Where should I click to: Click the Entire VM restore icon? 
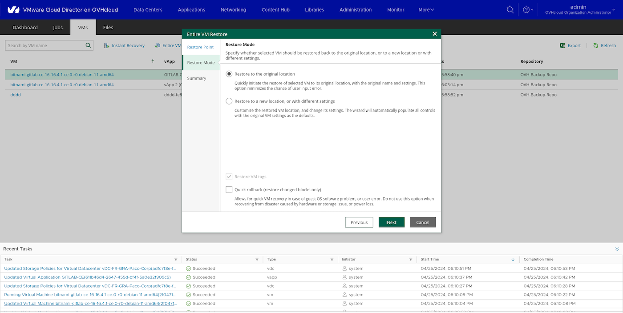pyautogui.click(x=157, y=45)
